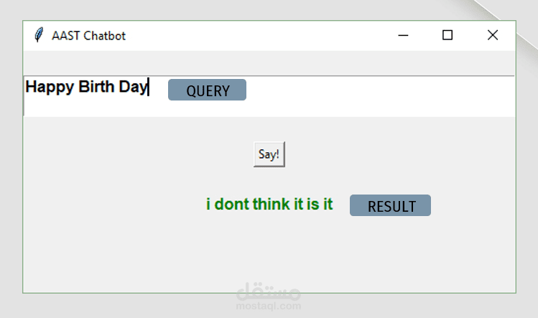The image size is (538, 318).
Task: Click the word "Day" in the input
Action: [133, 88]
